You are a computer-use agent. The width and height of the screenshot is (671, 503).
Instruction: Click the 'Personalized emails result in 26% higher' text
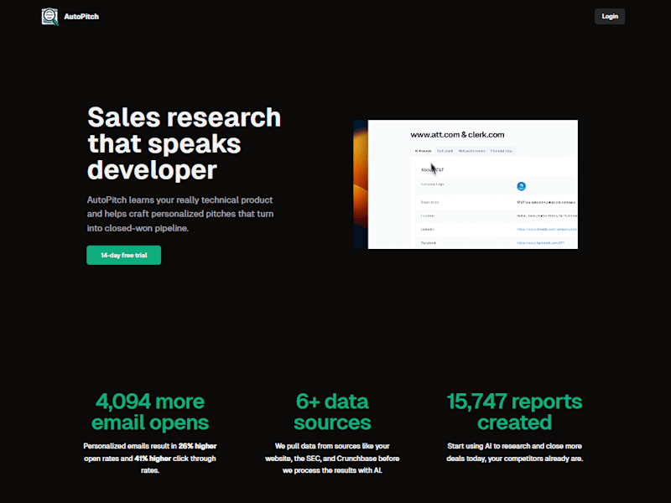tap(150, 458)
